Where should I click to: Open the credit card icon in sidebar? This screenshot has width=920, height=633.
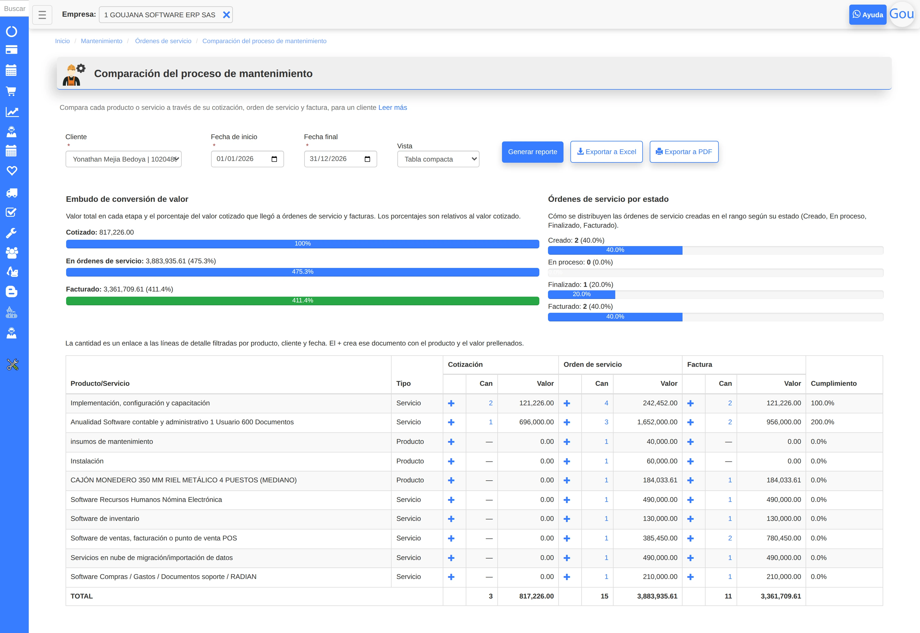11,50
